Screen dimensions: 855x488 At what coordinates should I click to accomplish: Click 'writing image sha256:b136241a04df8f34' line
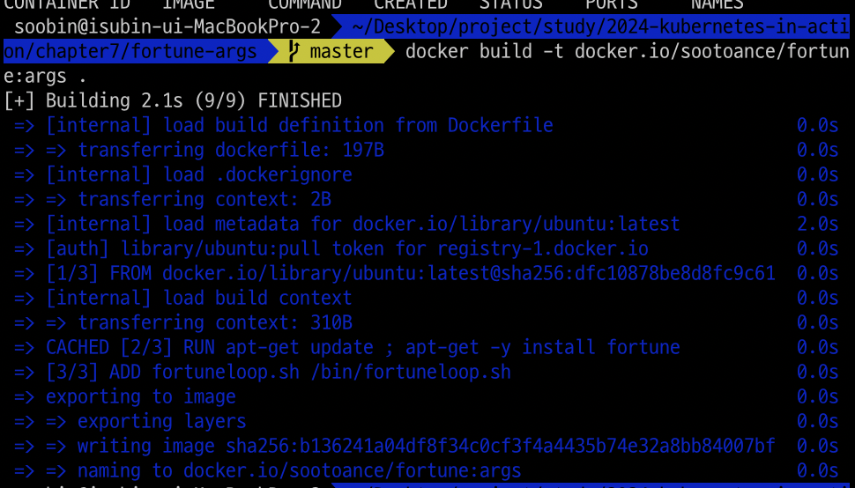coord(394,446)
